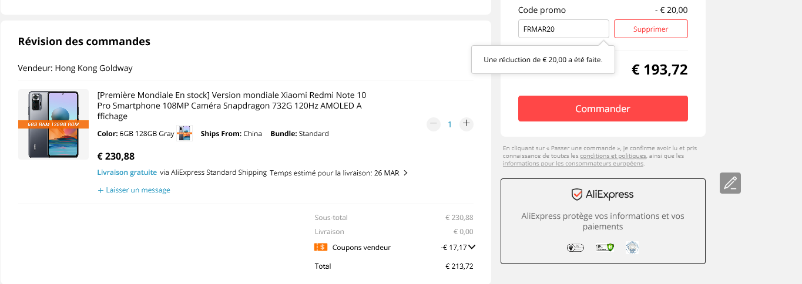Open informations pour les consommateurs européens link
Viewport: 802px width, 284px height.
click(x=573, y=164)
